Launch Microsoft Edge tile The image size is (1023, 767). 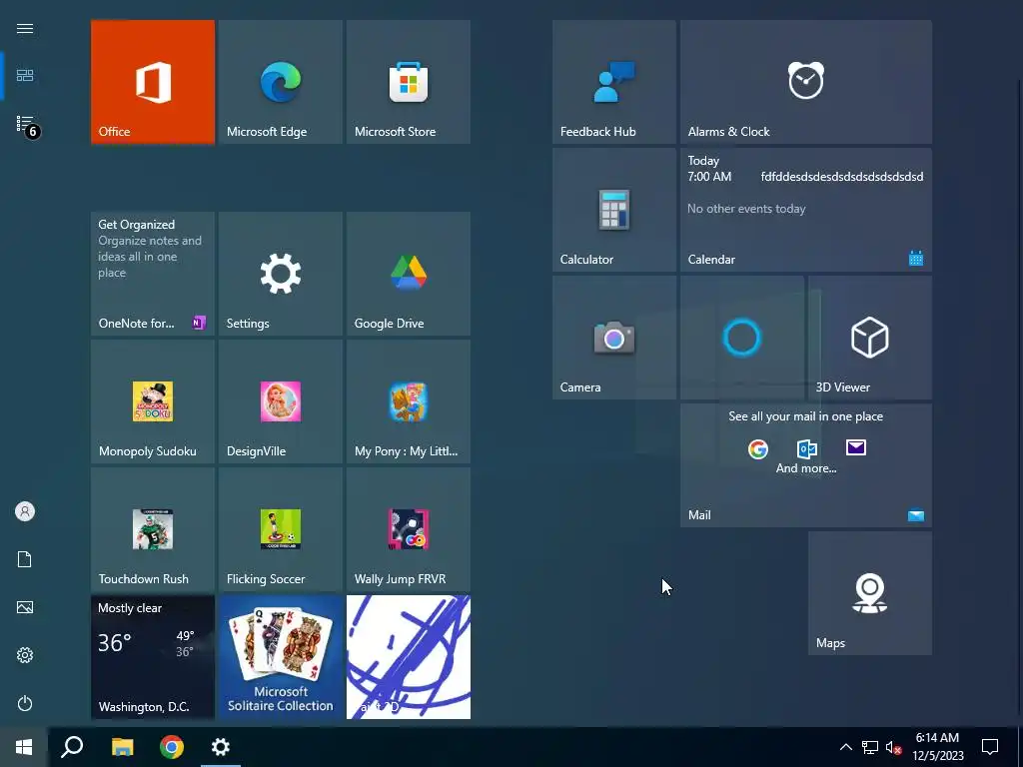[x=281, y=82]
